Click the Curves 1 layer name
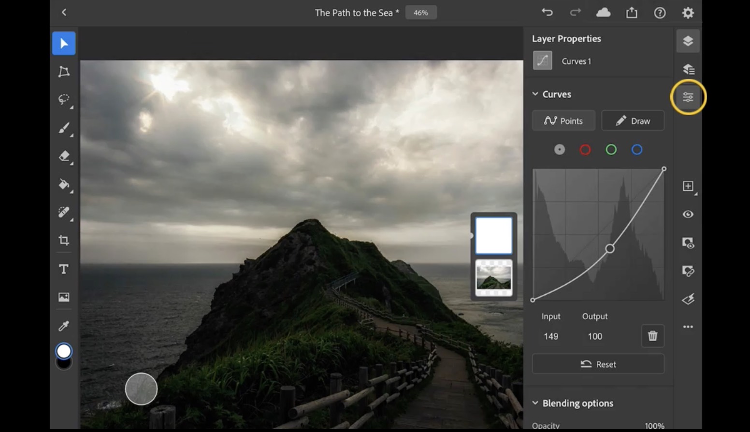Screen dimensions: 750x432 click(576, 61)
